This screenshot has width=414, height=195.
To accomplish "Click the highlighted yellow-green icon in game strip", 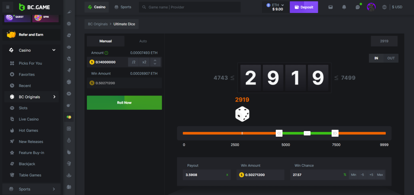I will click(x=69, y=117).
